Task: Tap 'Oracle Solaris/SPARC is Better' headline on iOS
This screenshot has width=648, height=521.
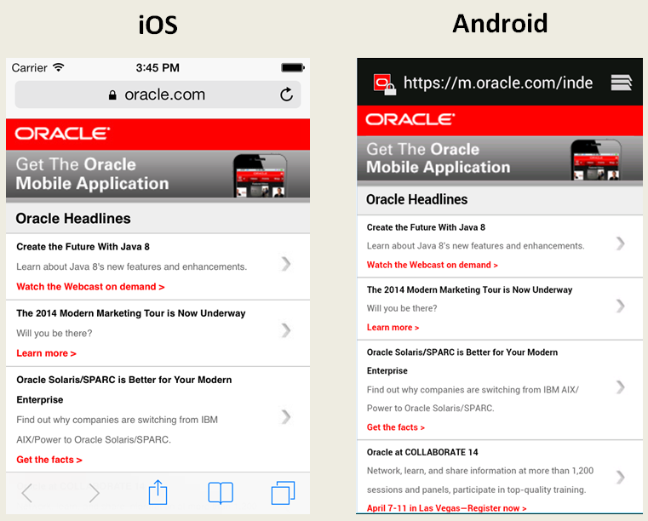Action: [124, 390]
